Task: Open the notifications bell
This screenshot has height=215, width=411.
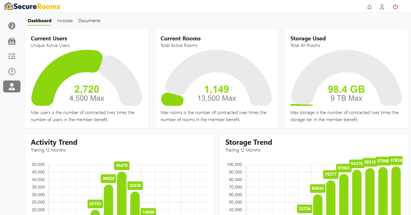Action: (x=369, y=7)
